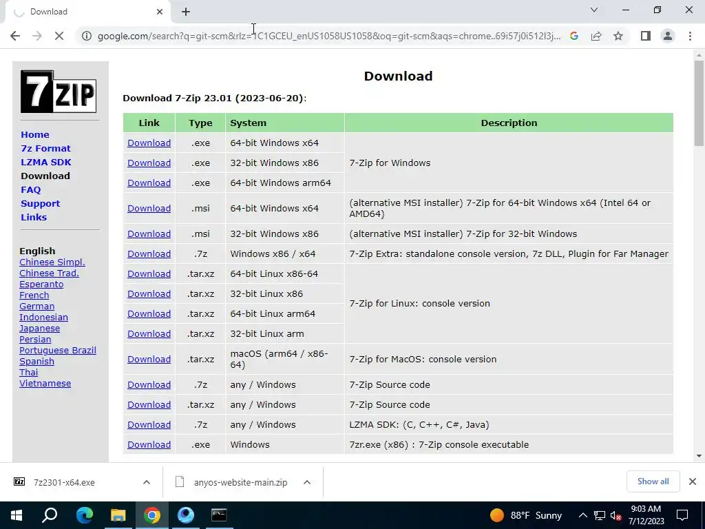
Task: Click the 7-Zip logo image
Action: (59, 92)
